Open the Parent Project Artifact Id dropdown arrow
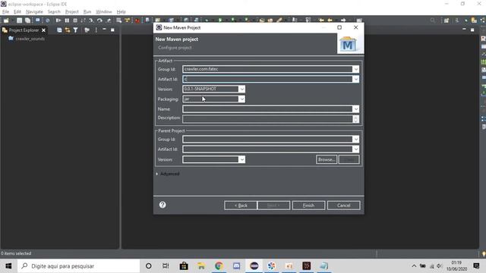This screenshot has width=486, height=273. click(x=356, y=149)
